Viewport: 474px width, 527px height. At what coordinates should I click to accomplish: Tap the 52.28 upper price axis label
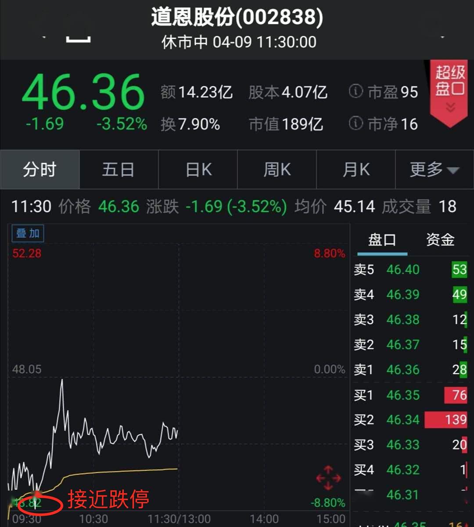point(27,253)
